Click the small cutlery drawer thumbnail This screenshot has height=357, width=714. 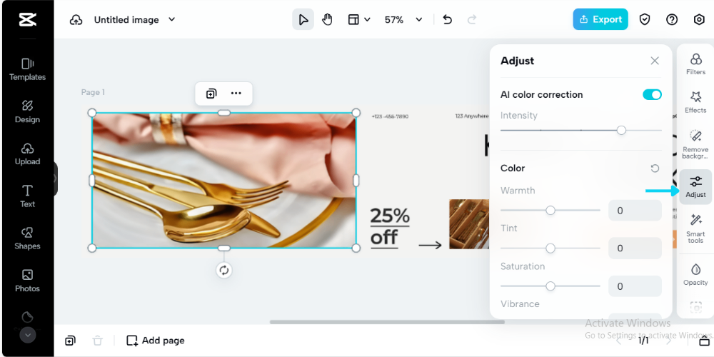[x=469, y=224]
